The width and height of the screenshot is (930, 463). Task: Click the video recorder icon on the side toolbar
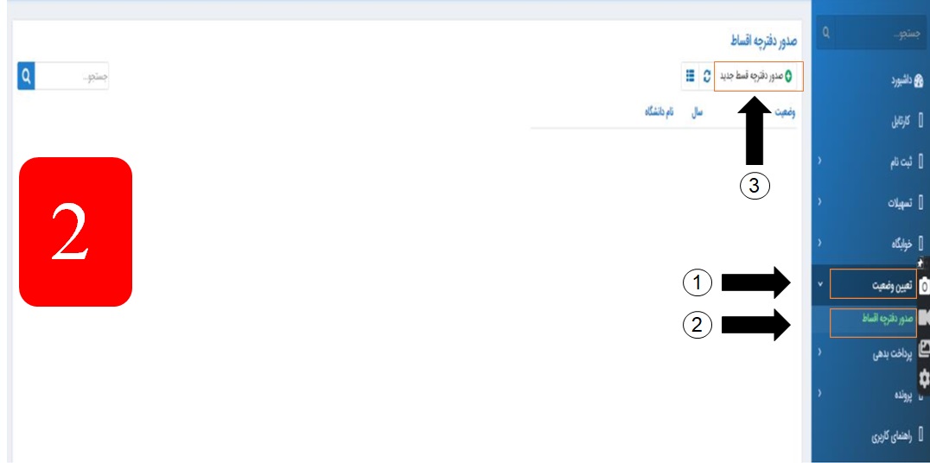point(924,318)
